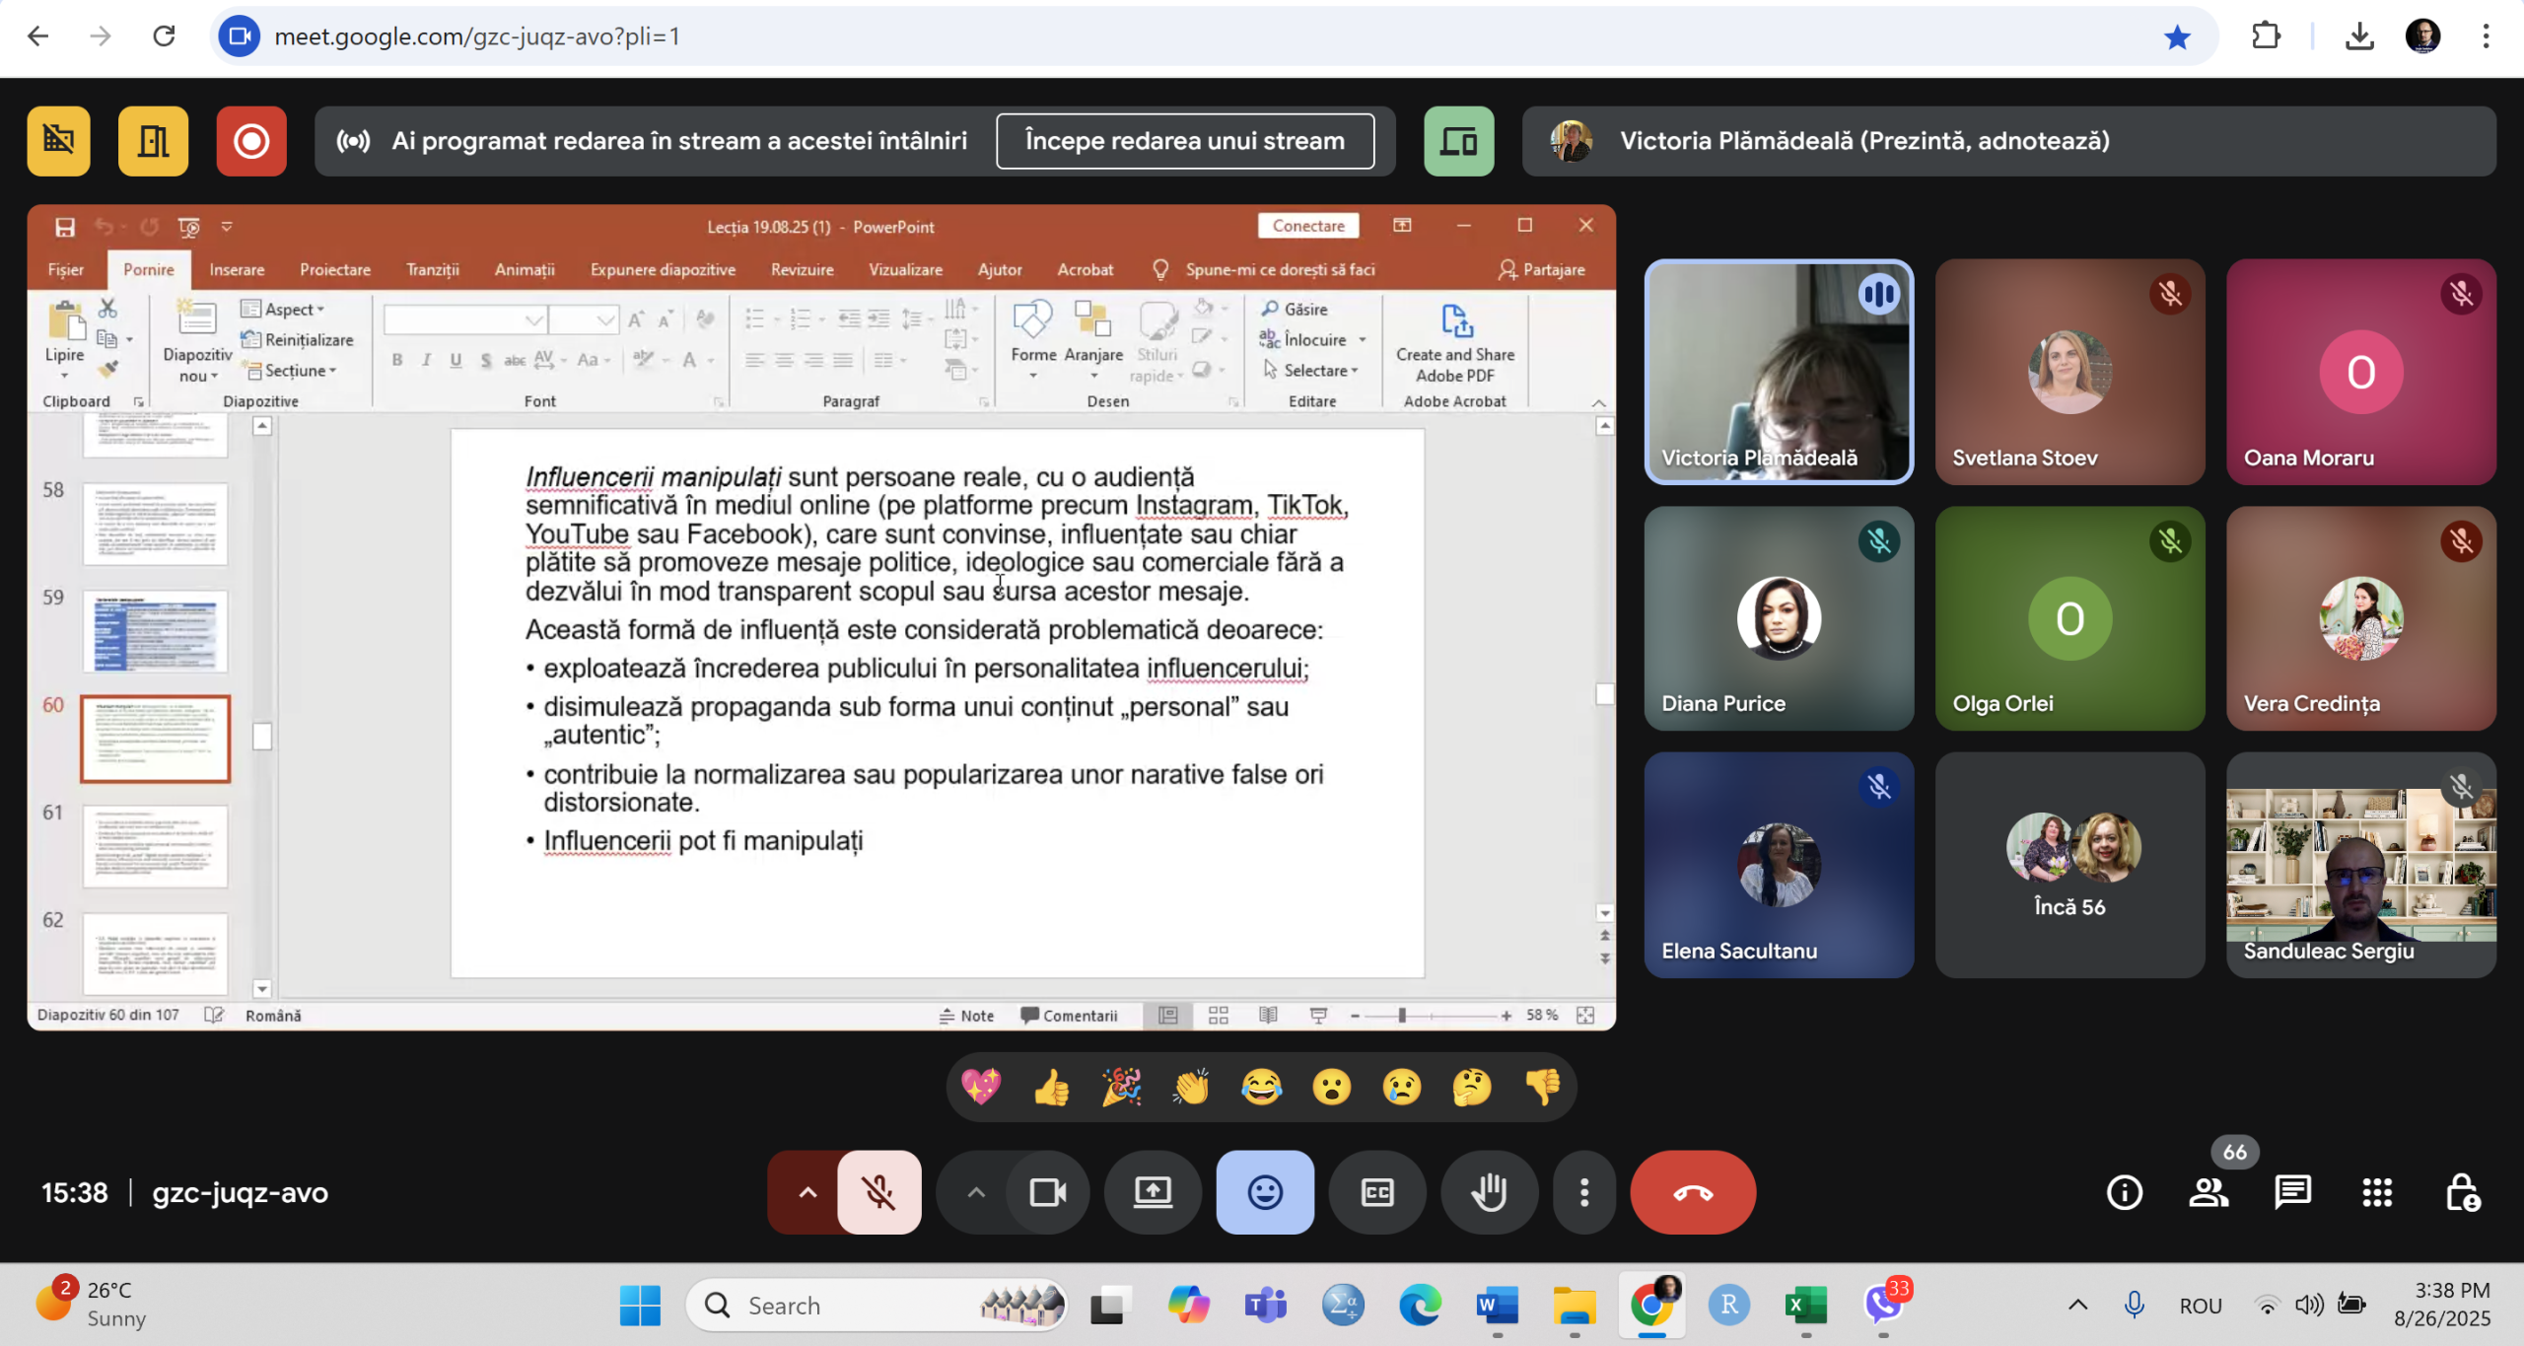Toggle the microphone mute button
The height and width of the screenshot is (1346, 2524).
point(878,1192)
